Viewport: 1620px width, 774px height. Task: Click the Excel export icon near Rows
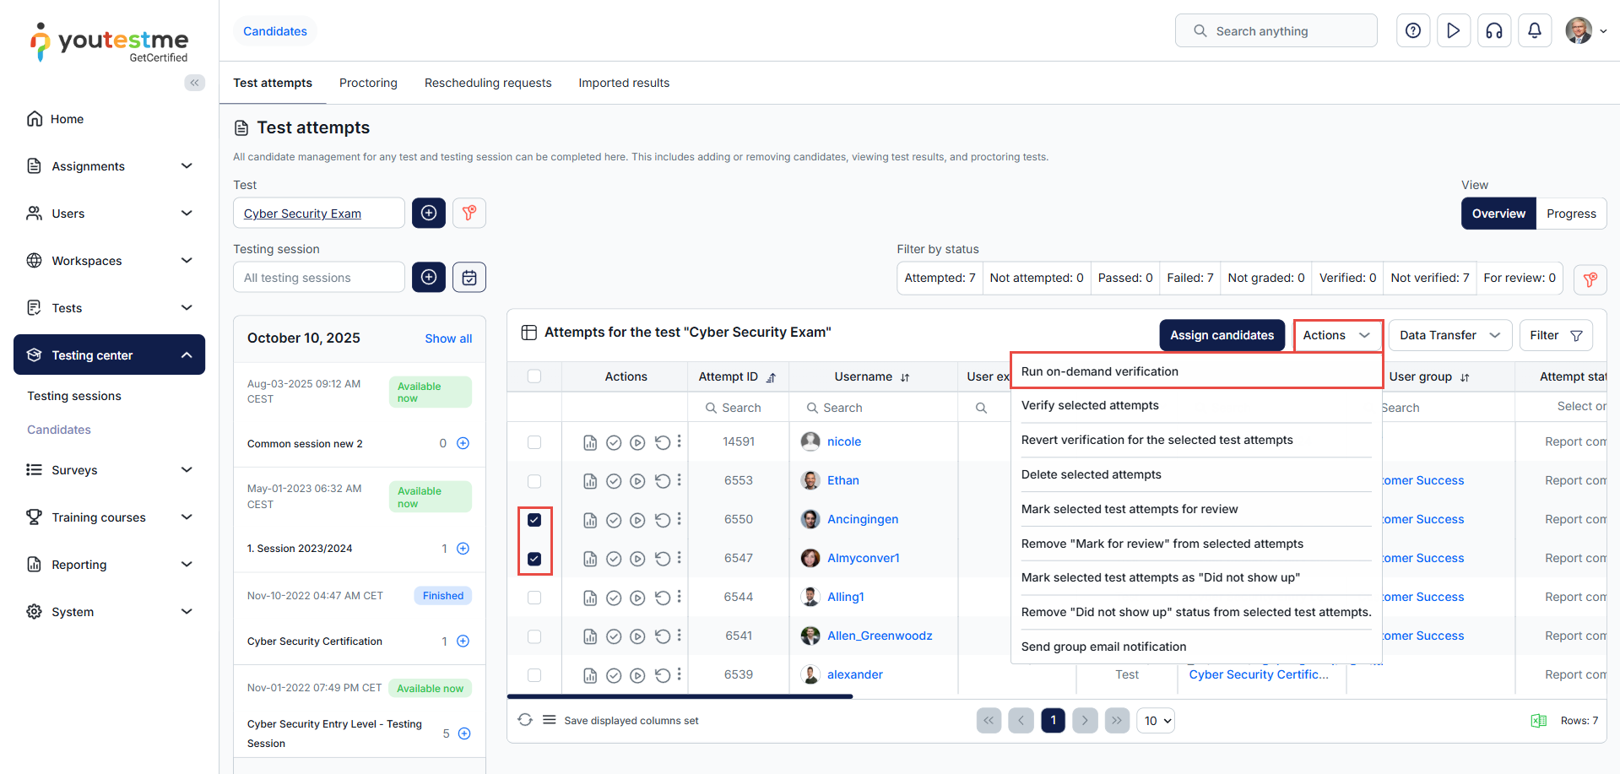[x=1538, y=721]
